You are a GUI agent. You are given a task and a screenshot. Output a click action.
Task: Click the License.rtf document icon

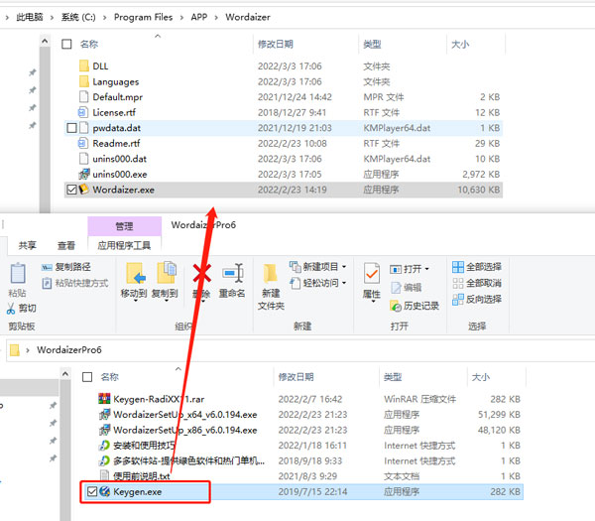coord(83,112)
